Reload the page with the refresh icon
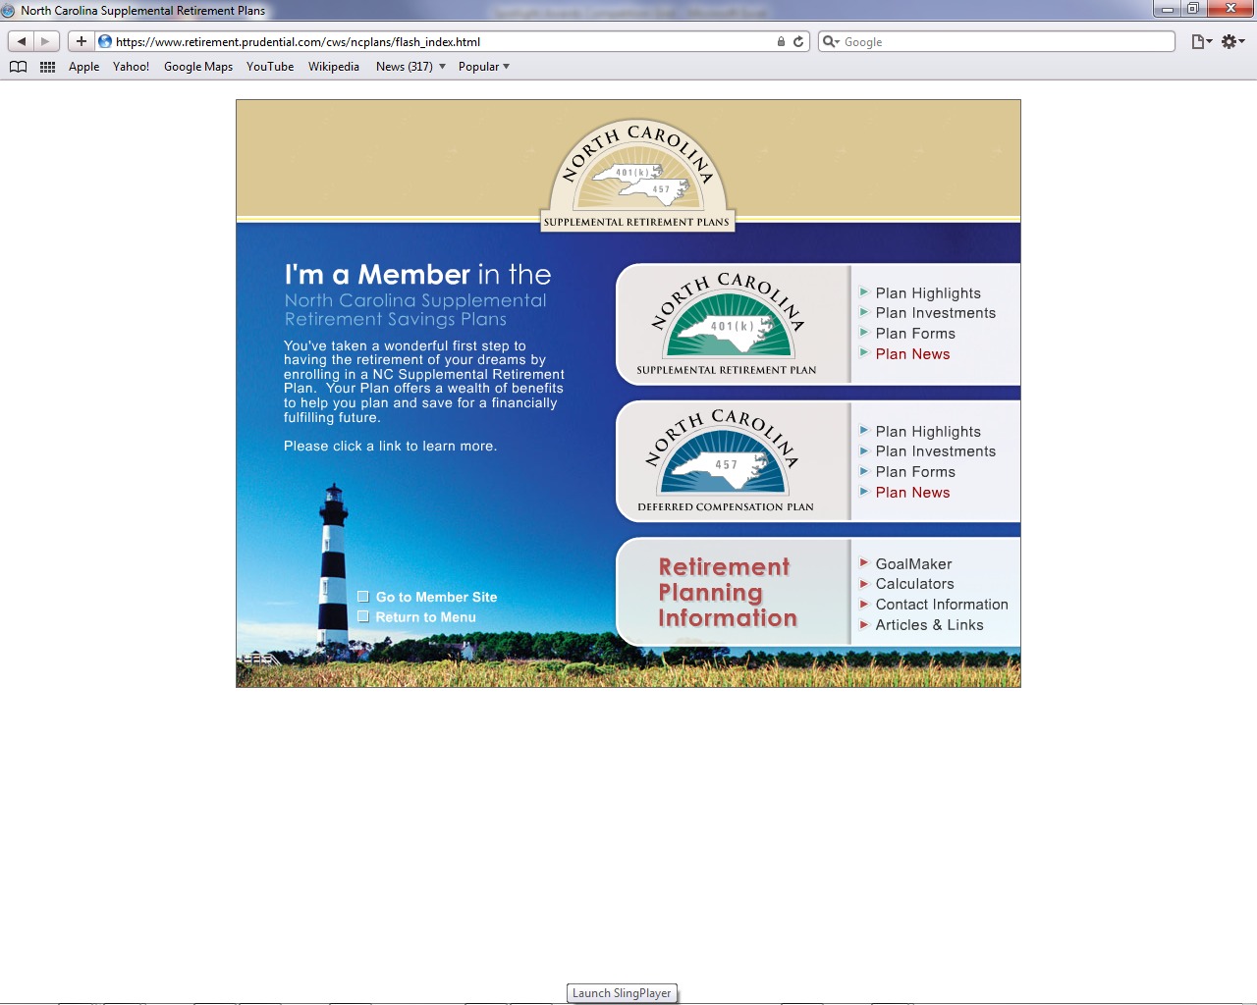The image size is (1257, 1005). pos(798,41)
